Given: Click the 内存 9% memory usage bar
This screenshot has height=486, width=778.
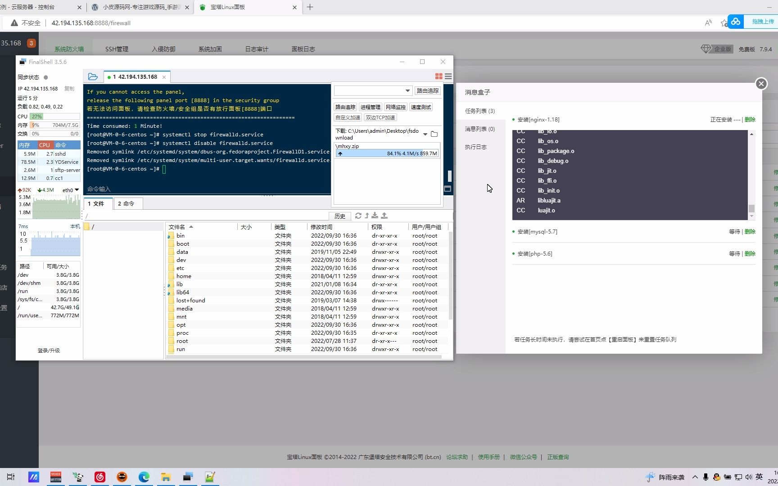Looking at the screenshot, I should (55, 125).
